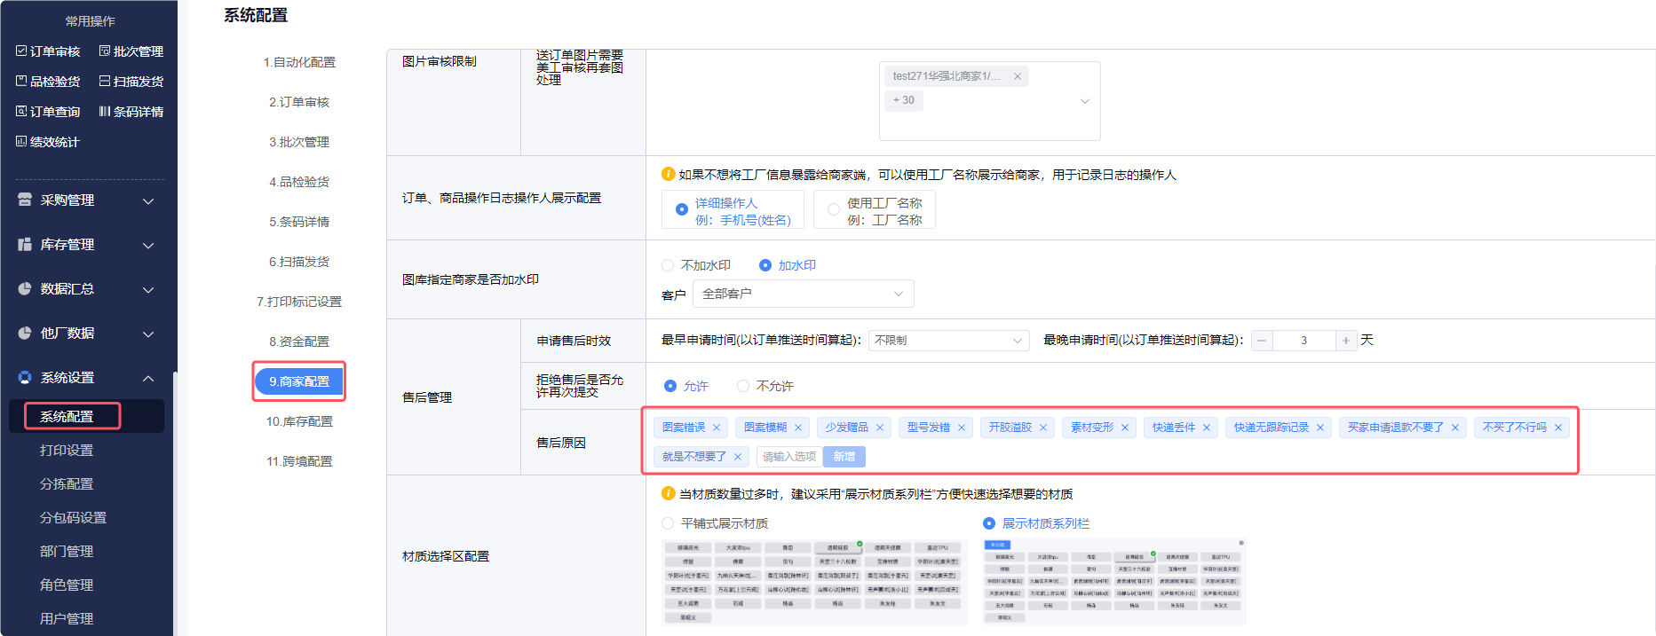Increase the latest apply days with plus

click(x=1346, y=341)
